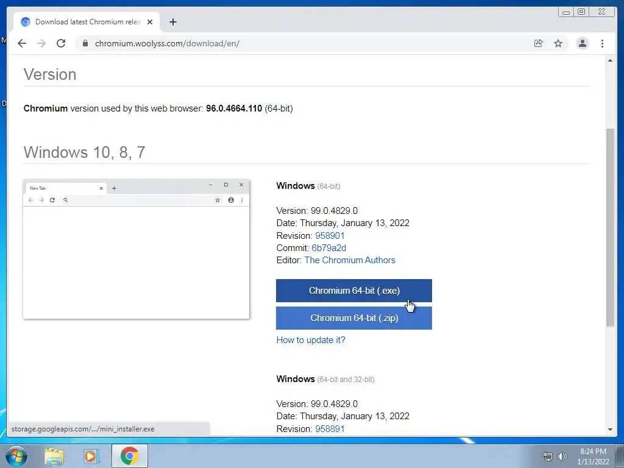624x468 pixels.
Task: Open a new tab with plus button
Action: [172, 22]
